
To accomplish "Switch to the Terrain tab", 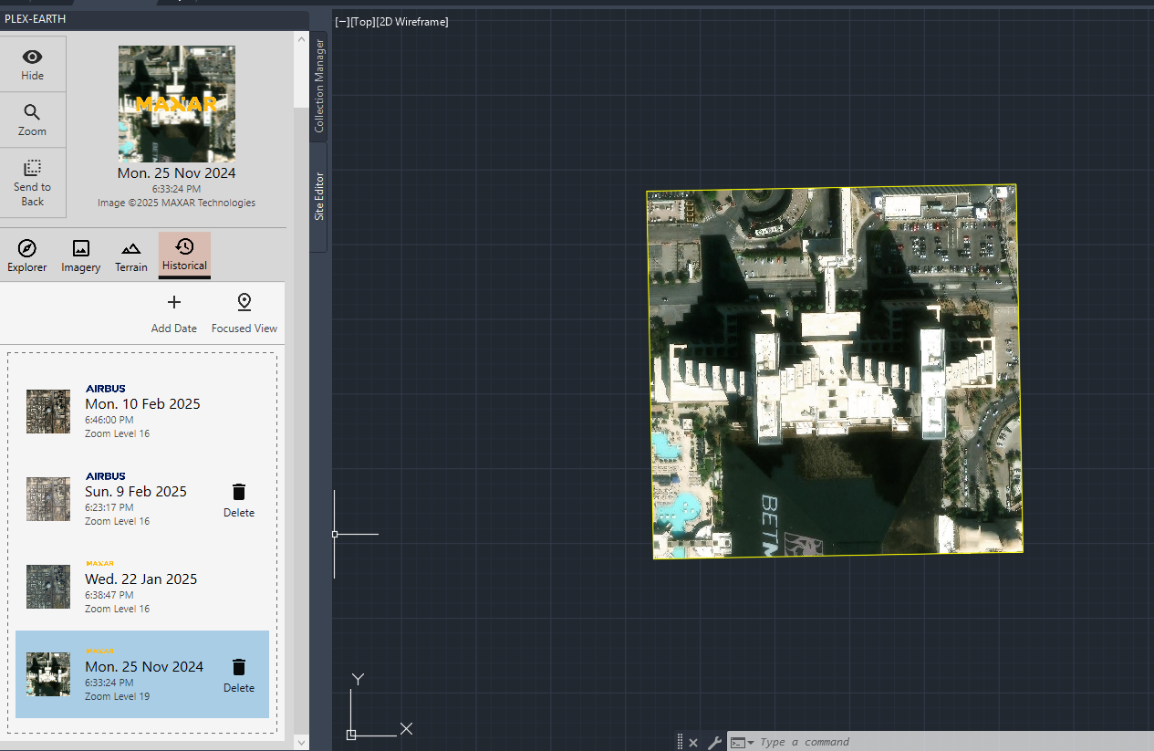I will pos(130,256).
